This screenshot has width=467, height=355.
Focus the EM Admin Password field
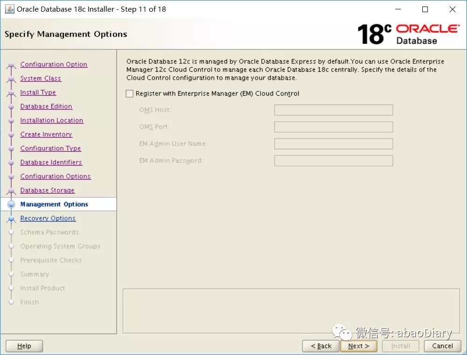(x=334, y=161)
